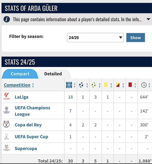Expand the info text with the arrow
Screen dimensions: 152x164
click(148, 19)
